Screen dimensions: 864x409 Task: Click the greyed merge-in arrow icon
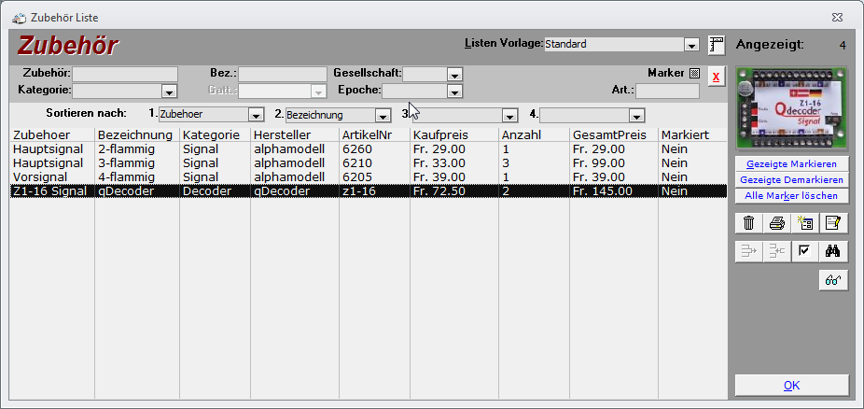pyautogui.click(x=777, y=251)
